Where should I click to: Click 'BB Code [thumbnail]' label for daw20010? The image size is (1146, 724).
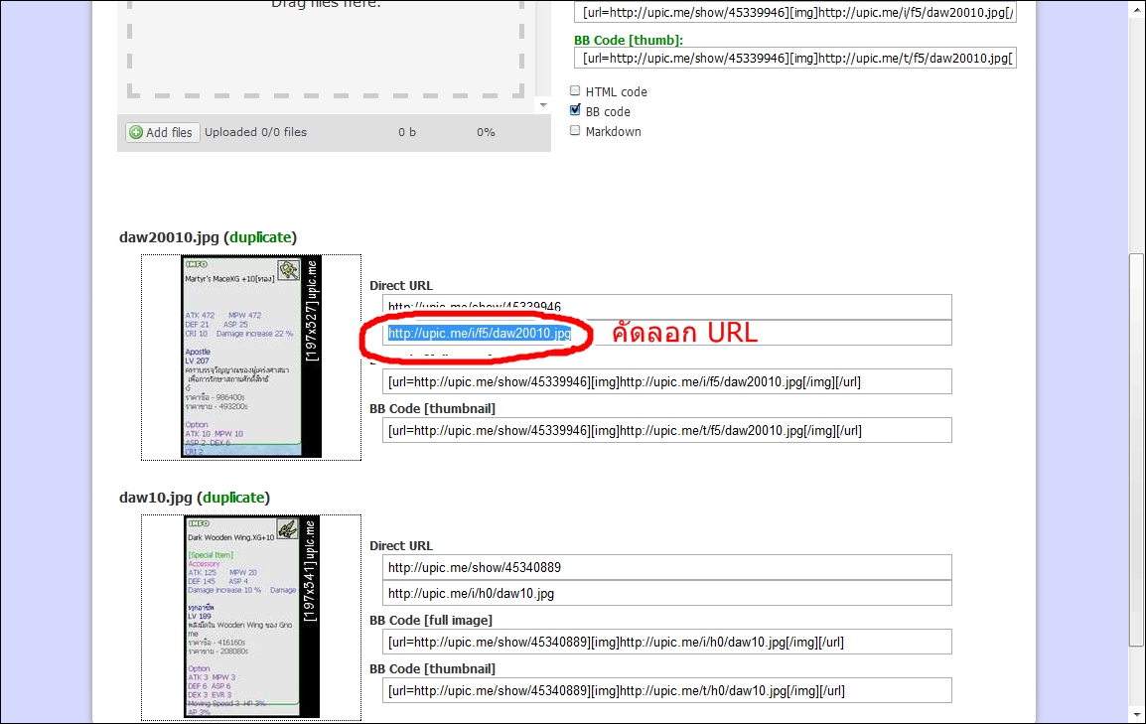click(x=433, y=408)
